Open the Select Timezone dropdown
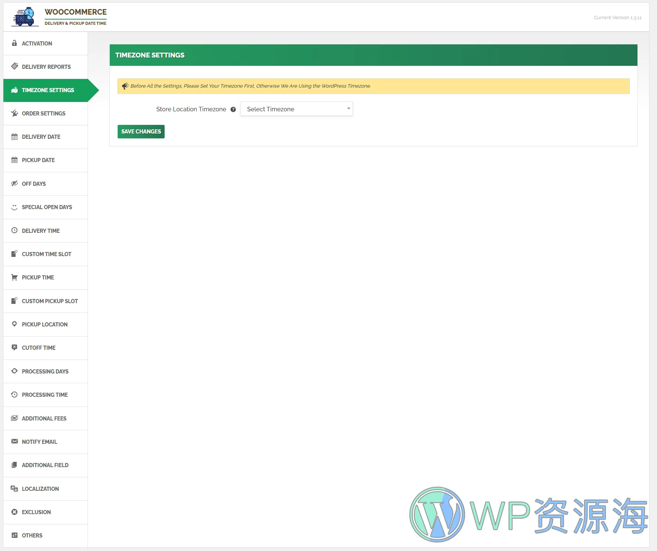 (x=296, y=109)
